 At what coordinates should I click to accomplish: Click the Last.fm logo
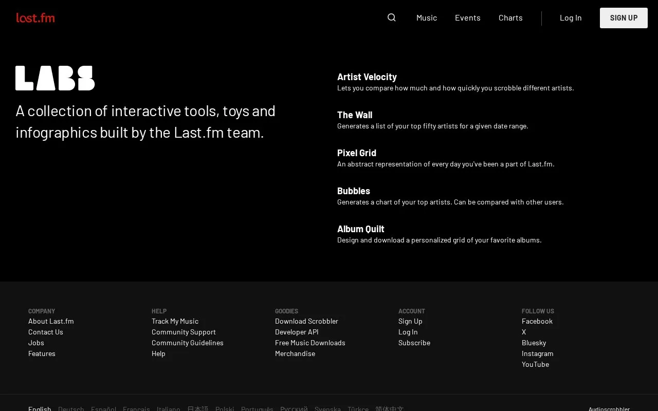click(35, 18)
